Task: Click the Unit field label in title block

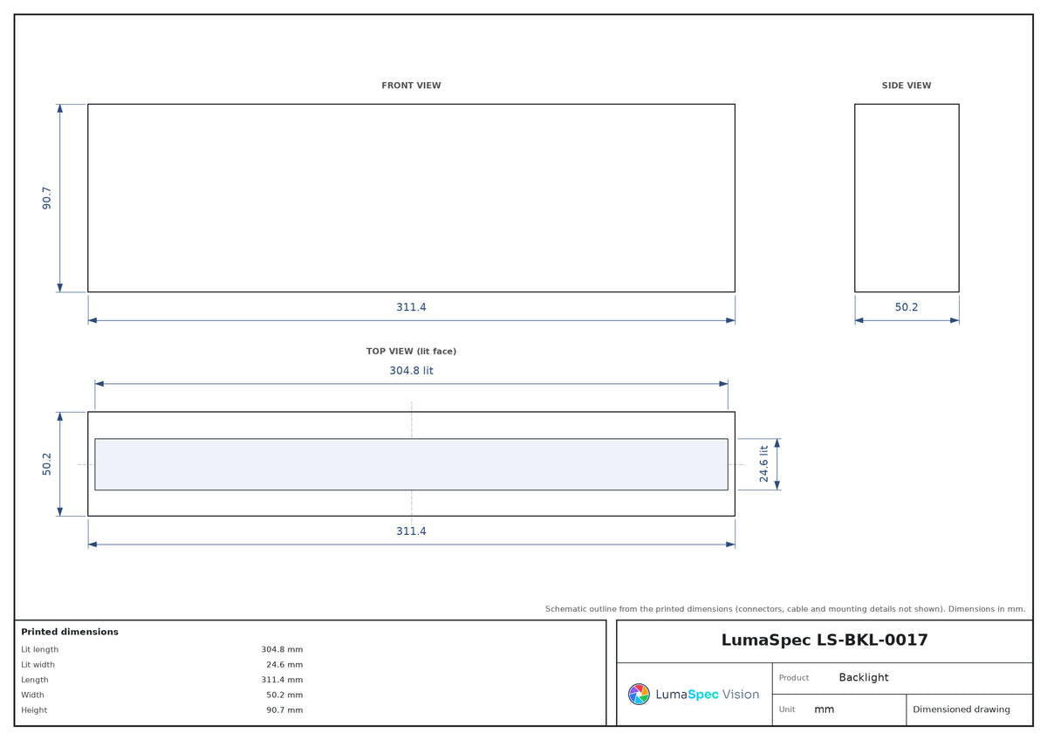Action: (x=787, y=709)
